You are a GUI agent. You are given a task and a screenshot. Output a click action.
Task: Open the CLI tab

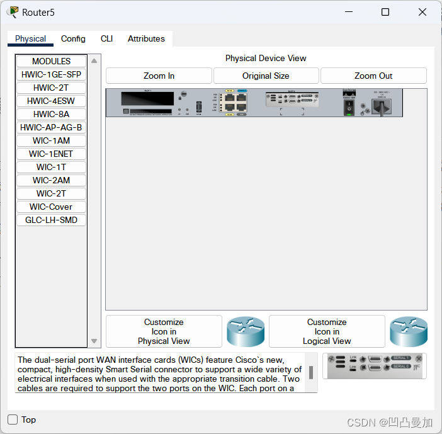106,38
